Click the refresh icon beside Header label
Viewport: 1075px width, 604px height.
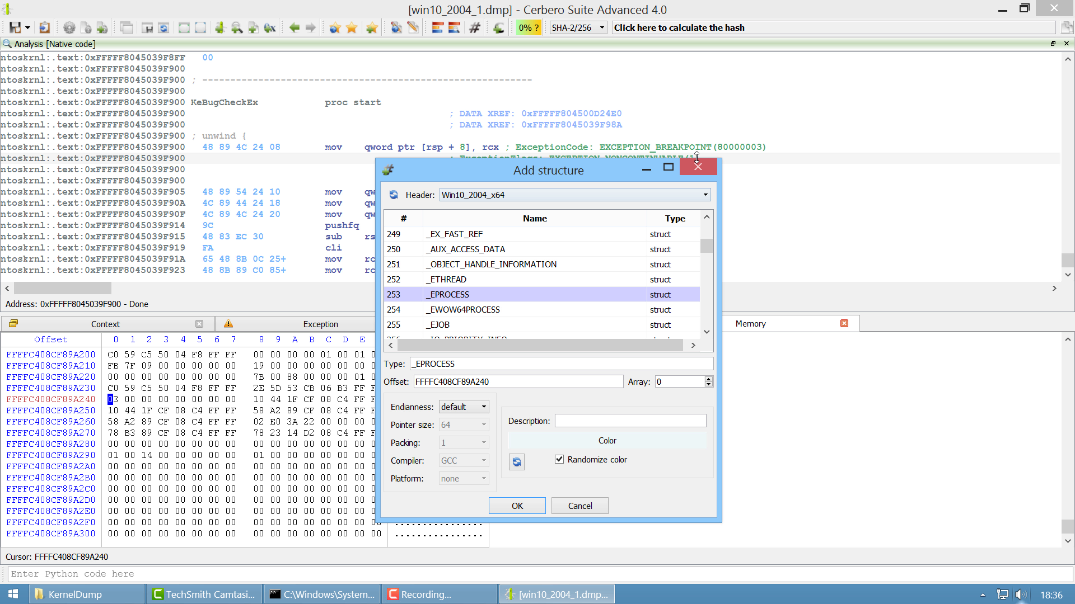pyautogui.click(x=394, y=195)
